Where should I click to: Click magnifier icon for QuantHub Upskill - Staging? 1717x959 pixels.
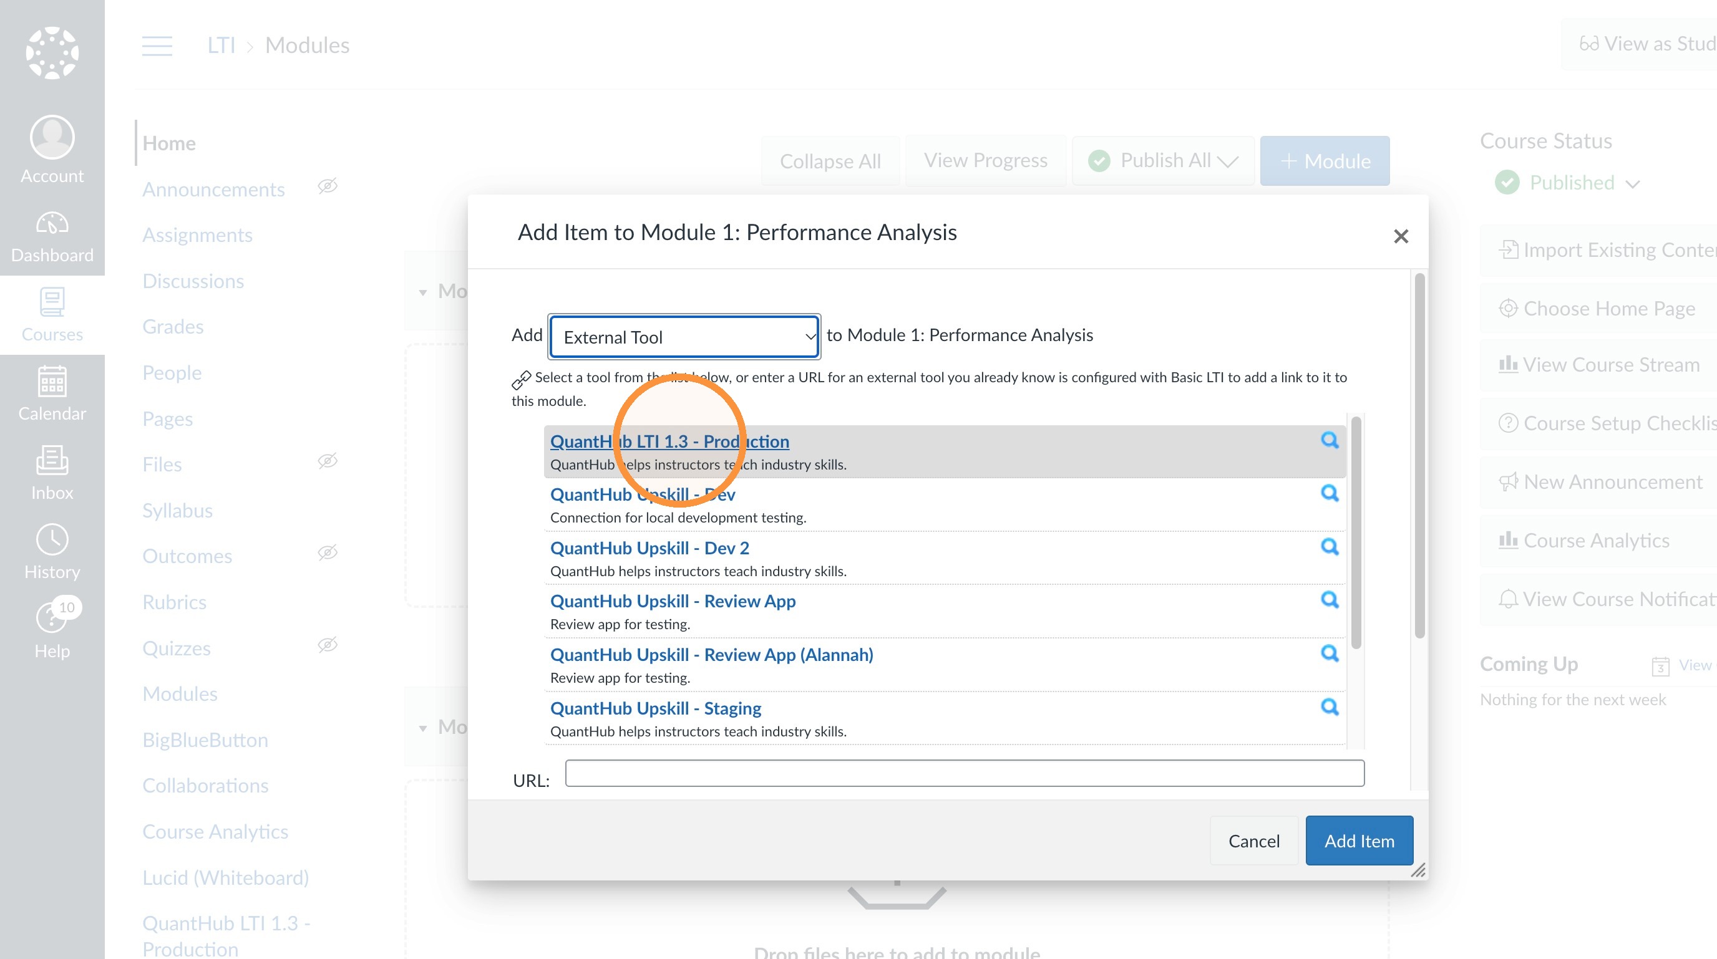click(x=1330, y=707)
